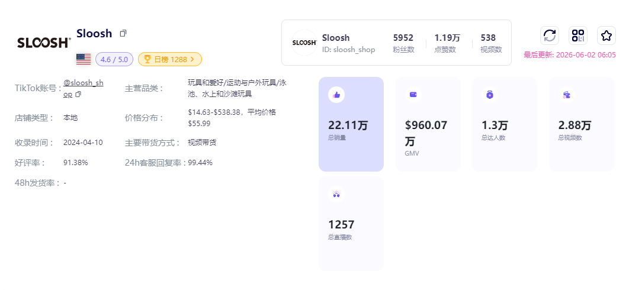
Task: Open the QR code icon
Action: click(578, 36)
